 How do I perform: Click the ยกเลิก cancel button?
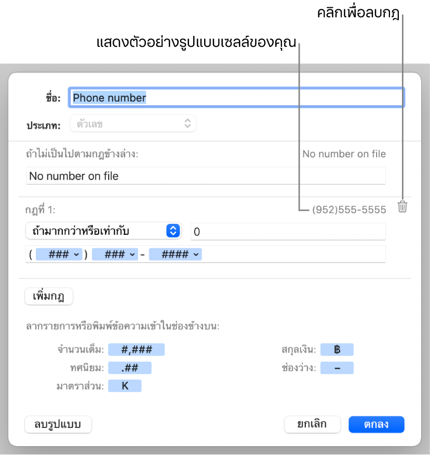tap(312, 424)
